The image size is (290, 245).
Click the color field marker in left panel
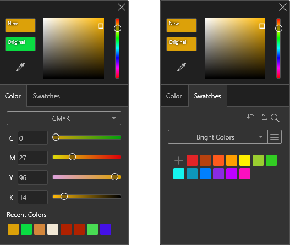tap(101, 26)
